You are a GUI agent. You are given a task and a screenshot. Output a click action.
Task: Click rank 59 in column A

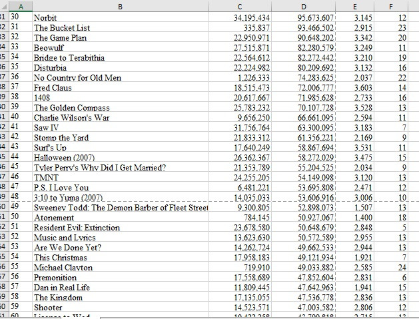(21, 307)
